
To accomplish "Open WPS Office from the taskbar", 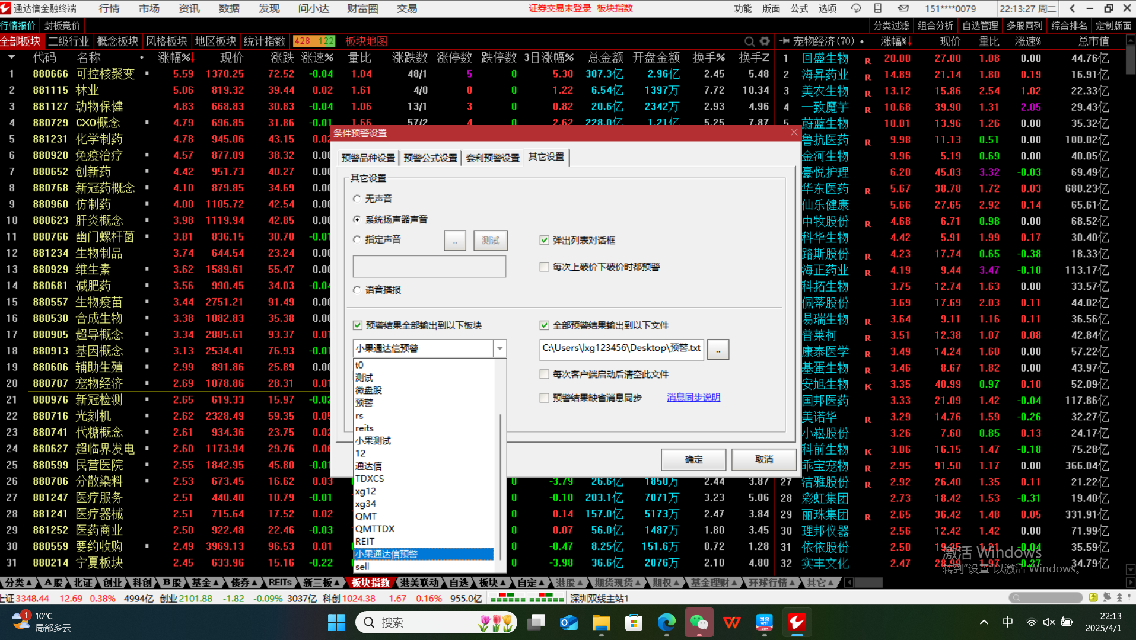I will pos(731,622).
